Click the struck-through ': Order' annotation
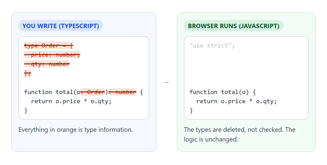This screenshot has height=165, width=327. [x=92, y=92]
